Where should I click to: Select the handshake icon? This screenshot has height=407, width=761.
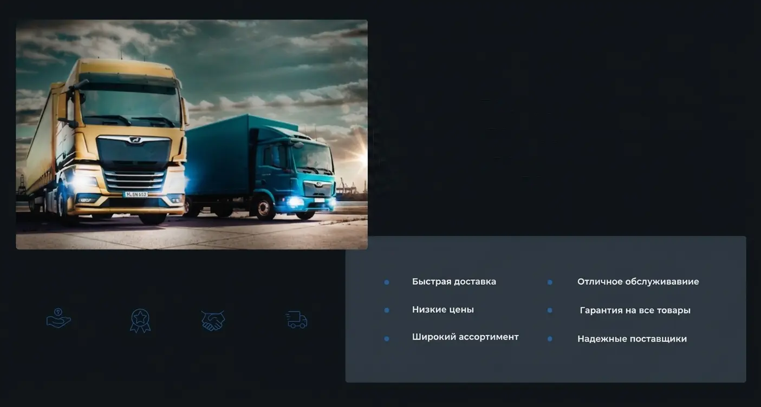tap(213, 320)
